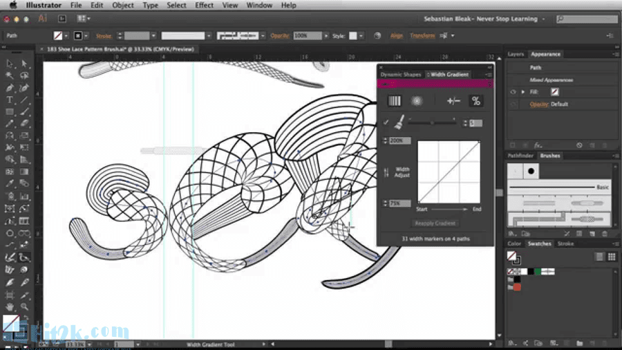Toggle the checkbox beside the brush icon
Viewport: 622px width, 350px height.
click(386, 122)
